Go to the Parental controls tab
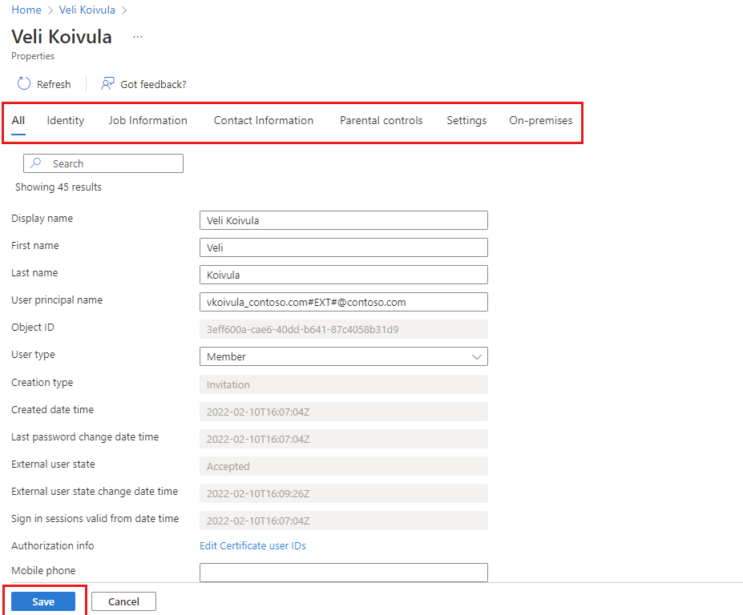Viewport: 743px width, 615px height. 381,121
